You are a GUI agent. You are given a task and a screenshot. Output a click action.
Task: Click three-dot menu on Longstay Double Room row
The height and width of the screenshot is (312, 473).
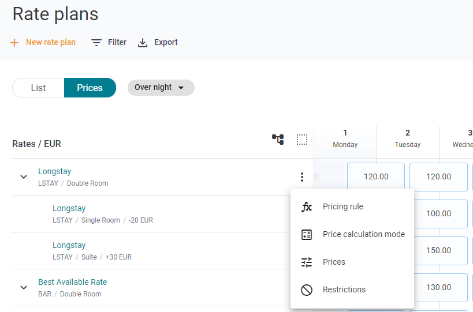tap(302, 177)
